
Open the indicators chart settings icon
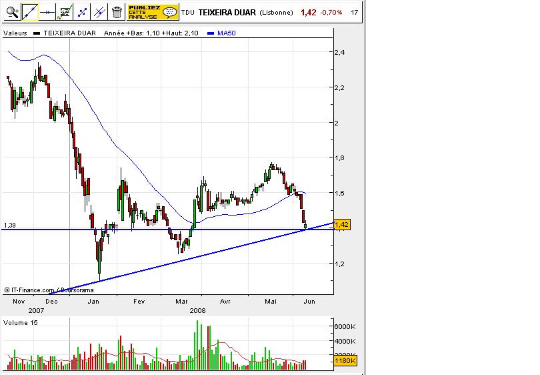coord(65,13)
